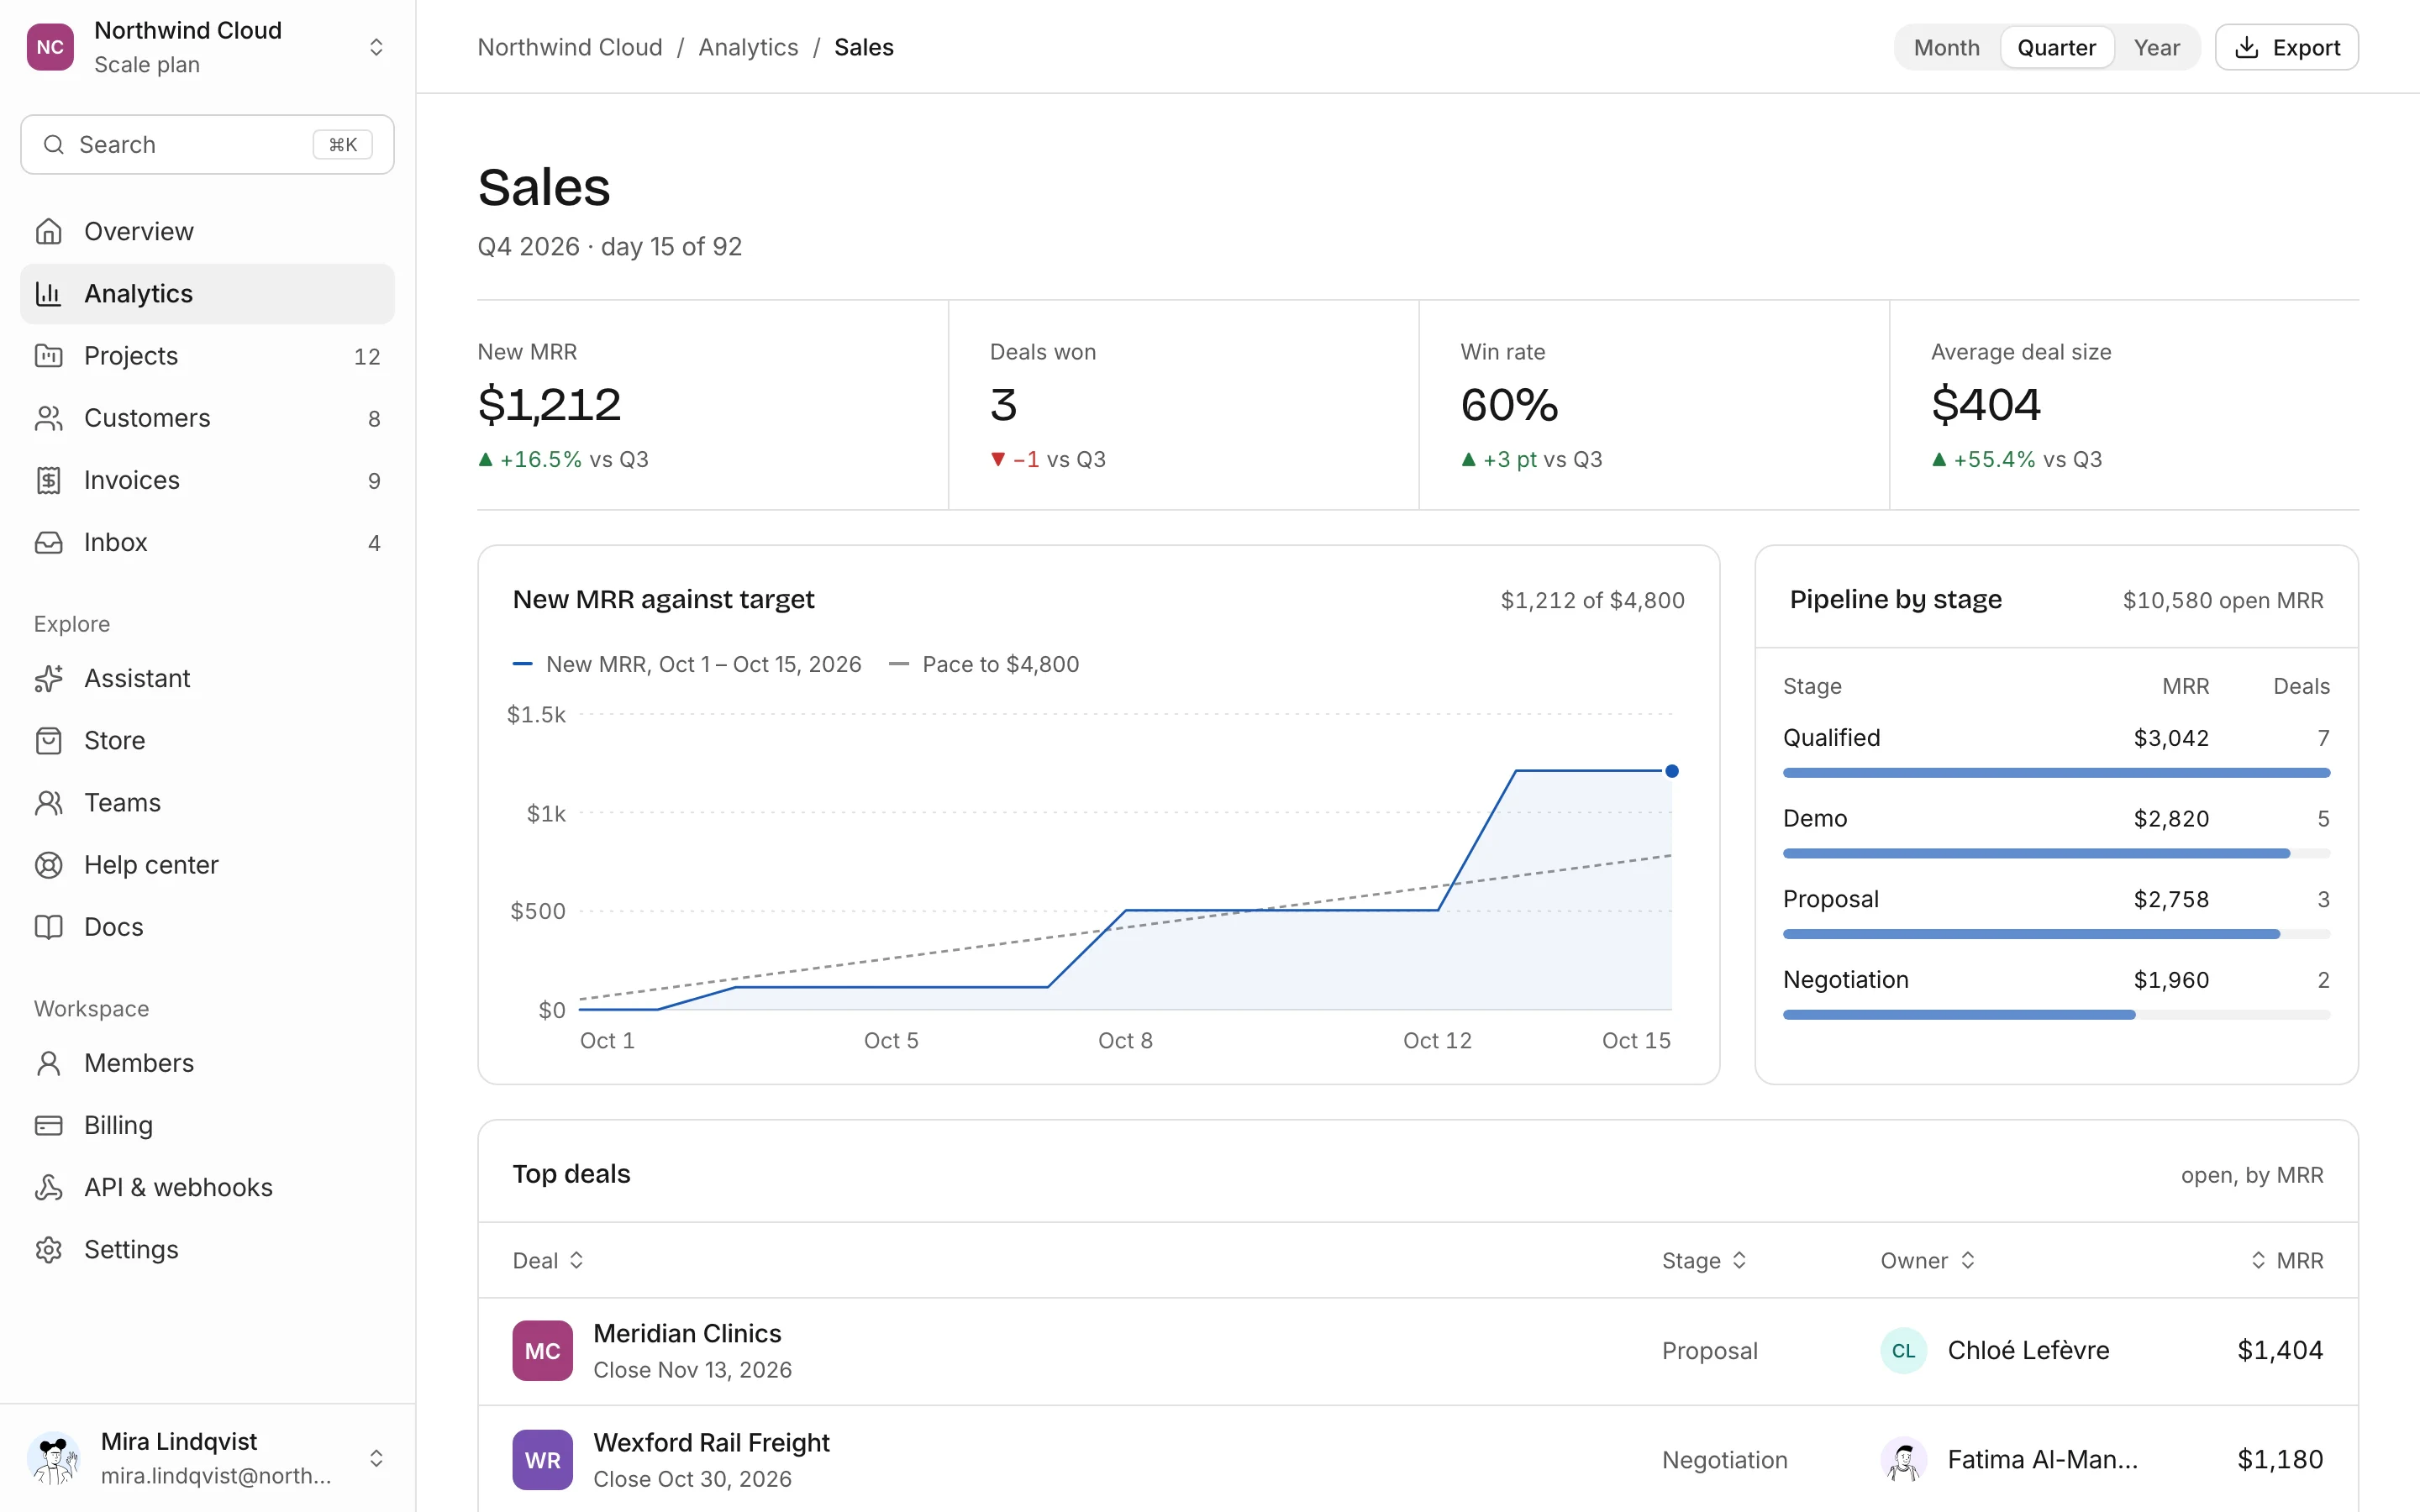Click the Oct 15 endpoint dot on chart
The image size is (2420, 1512).
pyautogui.click(x=1671, y=771)
